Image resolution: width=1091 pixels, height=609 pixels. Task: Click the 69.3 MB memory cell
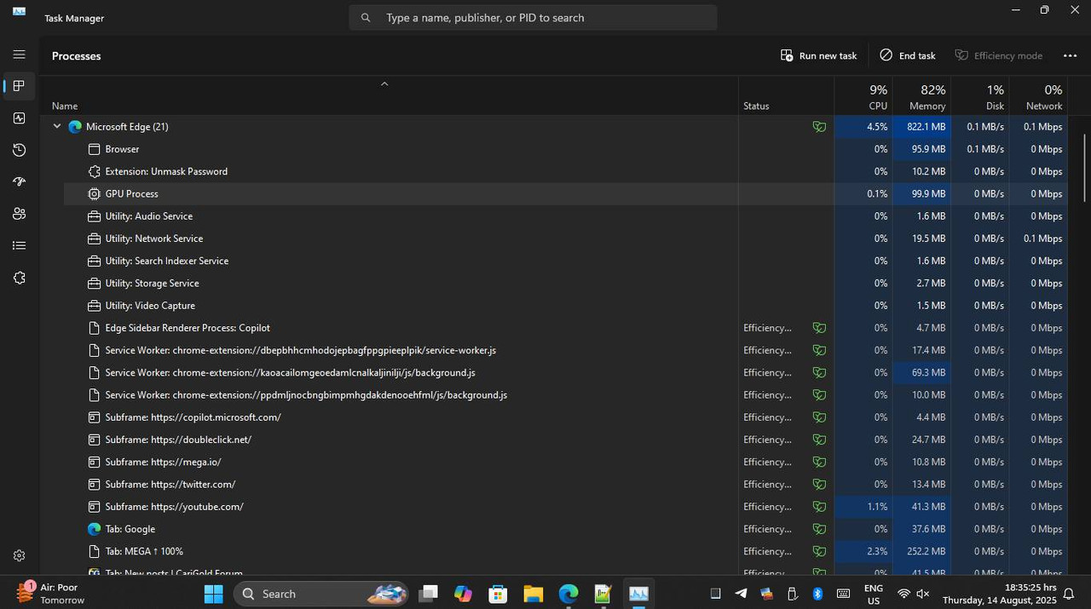click(x=921, y=372)
